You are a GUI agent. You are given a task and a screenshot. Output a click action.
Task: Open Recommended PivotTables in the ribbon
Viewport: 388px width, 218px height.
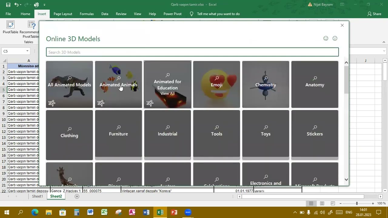[29, 29]
